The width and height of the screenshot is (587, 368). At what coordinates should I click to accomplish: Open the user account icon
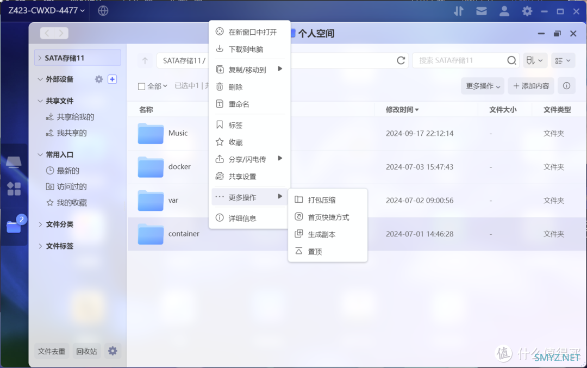504,11
